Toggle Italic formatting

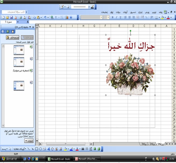coord(116,17)
